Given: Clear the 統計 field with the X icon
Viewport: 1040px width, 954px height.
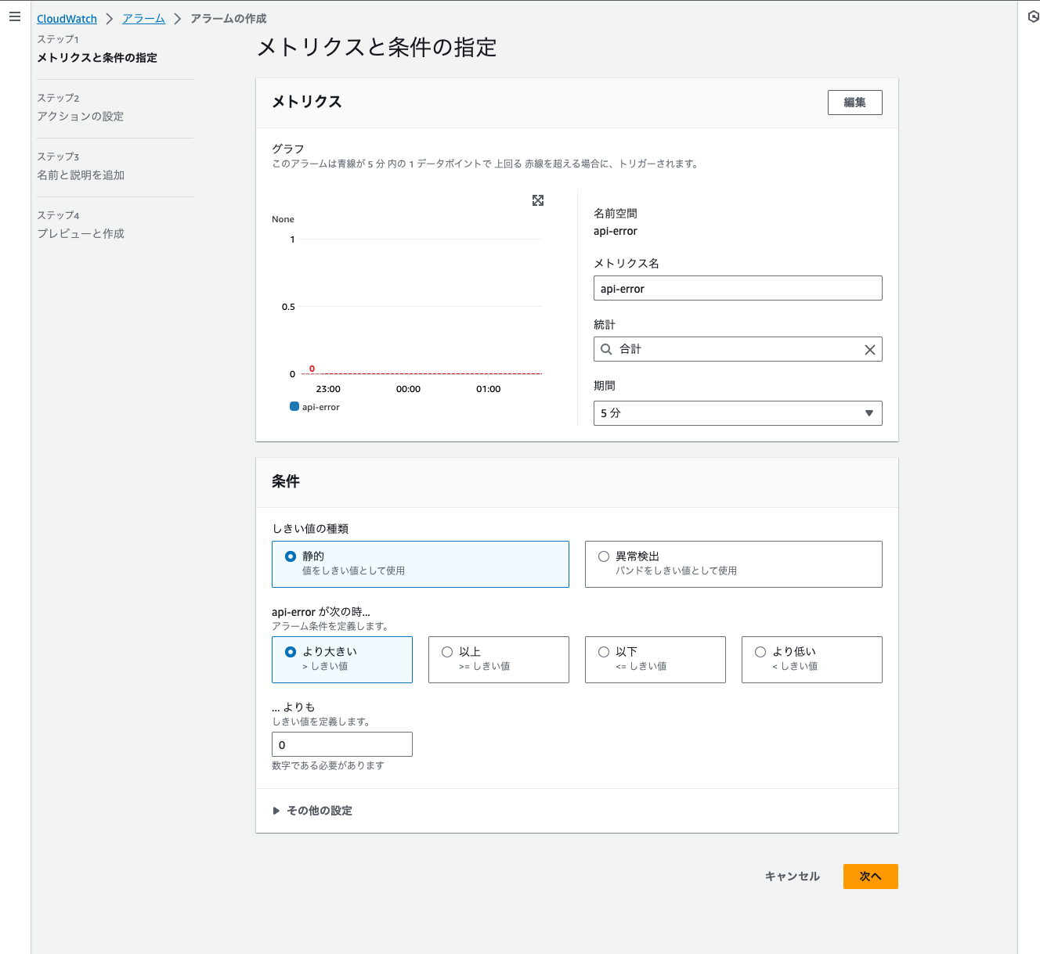Looking at the screenshot, I should [869, 350].
